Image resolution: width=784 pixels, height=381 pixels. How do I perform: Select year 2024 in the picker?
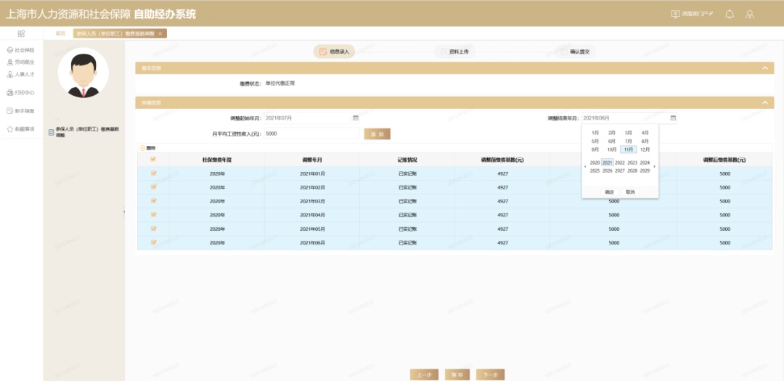645,163
